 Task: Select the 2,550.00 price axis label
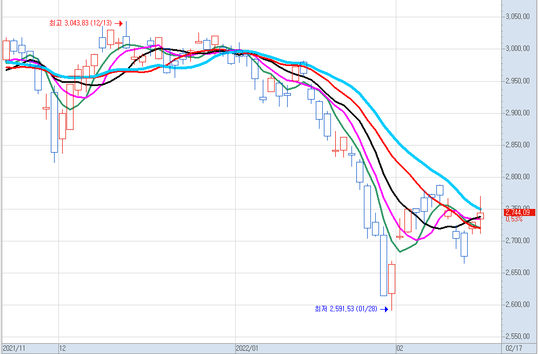coord(517,337)
